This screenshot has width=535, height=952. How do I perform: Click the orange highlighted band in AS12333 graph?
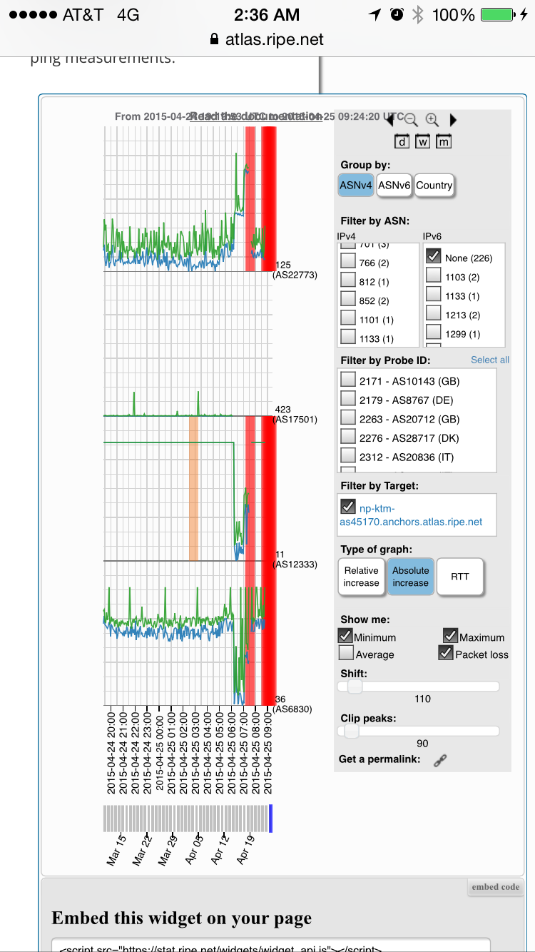[193, 489]
